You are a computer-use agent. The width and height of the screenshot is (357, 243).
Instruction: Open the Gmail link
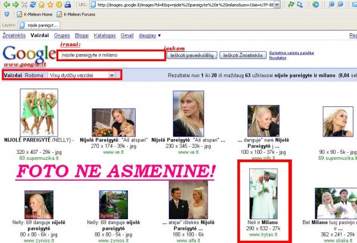pos(127,35)
